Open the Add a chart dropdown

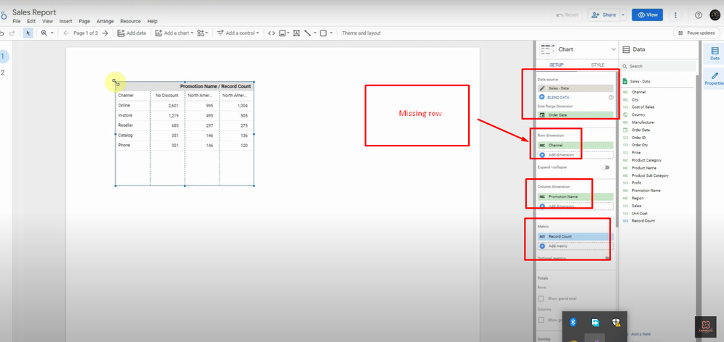[175, 33]
